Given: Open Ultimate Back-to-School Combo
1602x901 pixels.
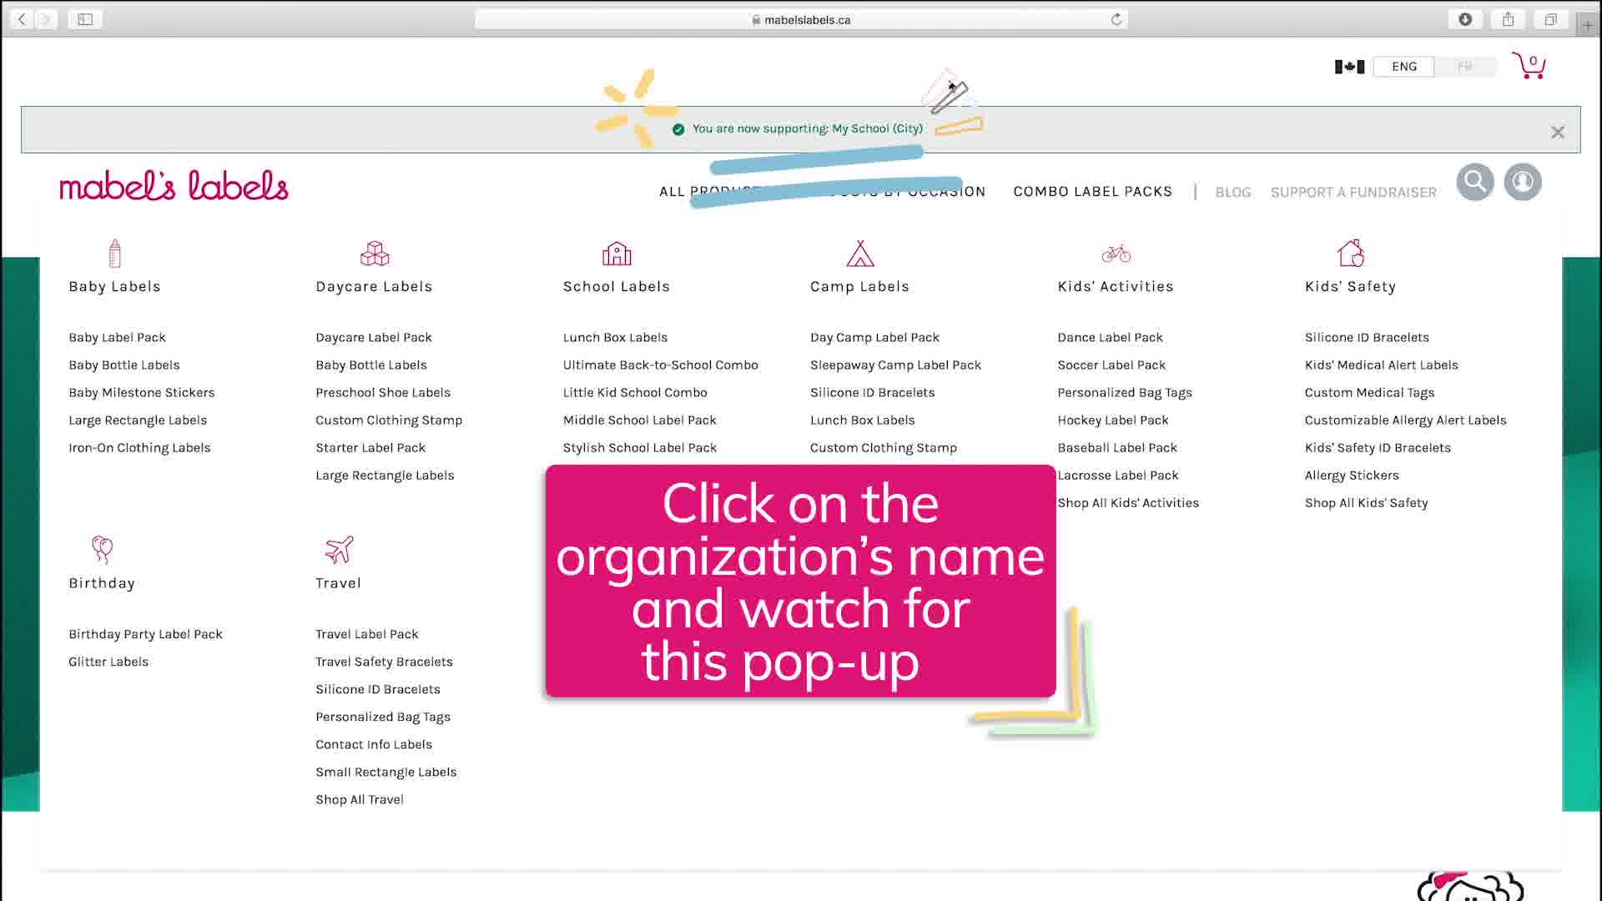Looking at the screenshot, I should point(661,365).
